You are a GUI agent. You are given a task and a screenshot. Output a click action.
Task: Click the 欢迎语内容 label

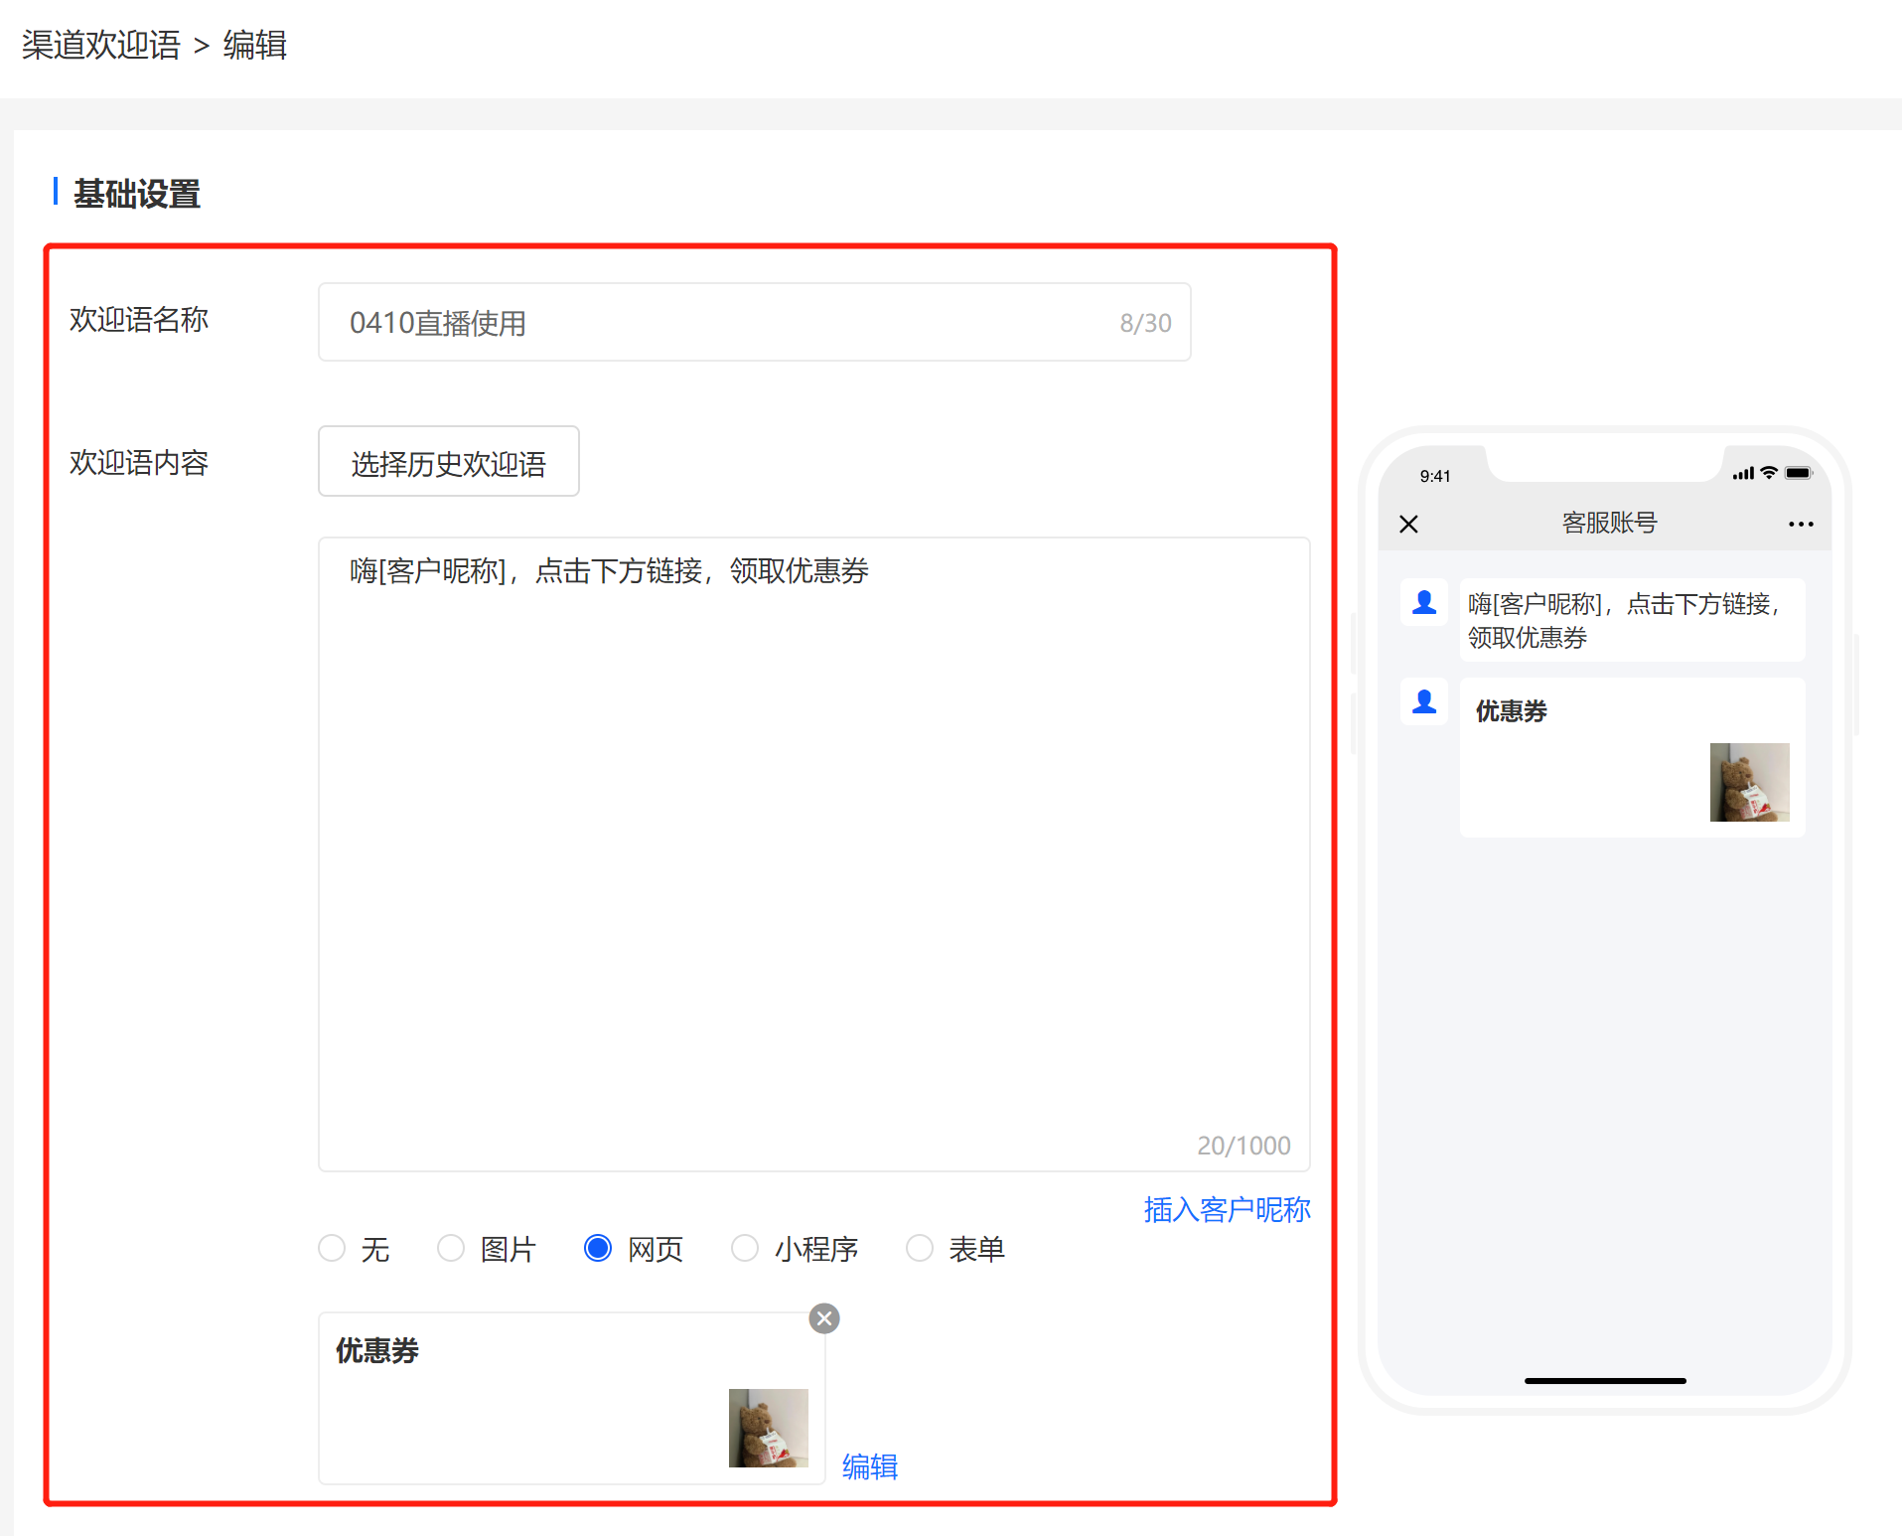[x=139, y=463]
